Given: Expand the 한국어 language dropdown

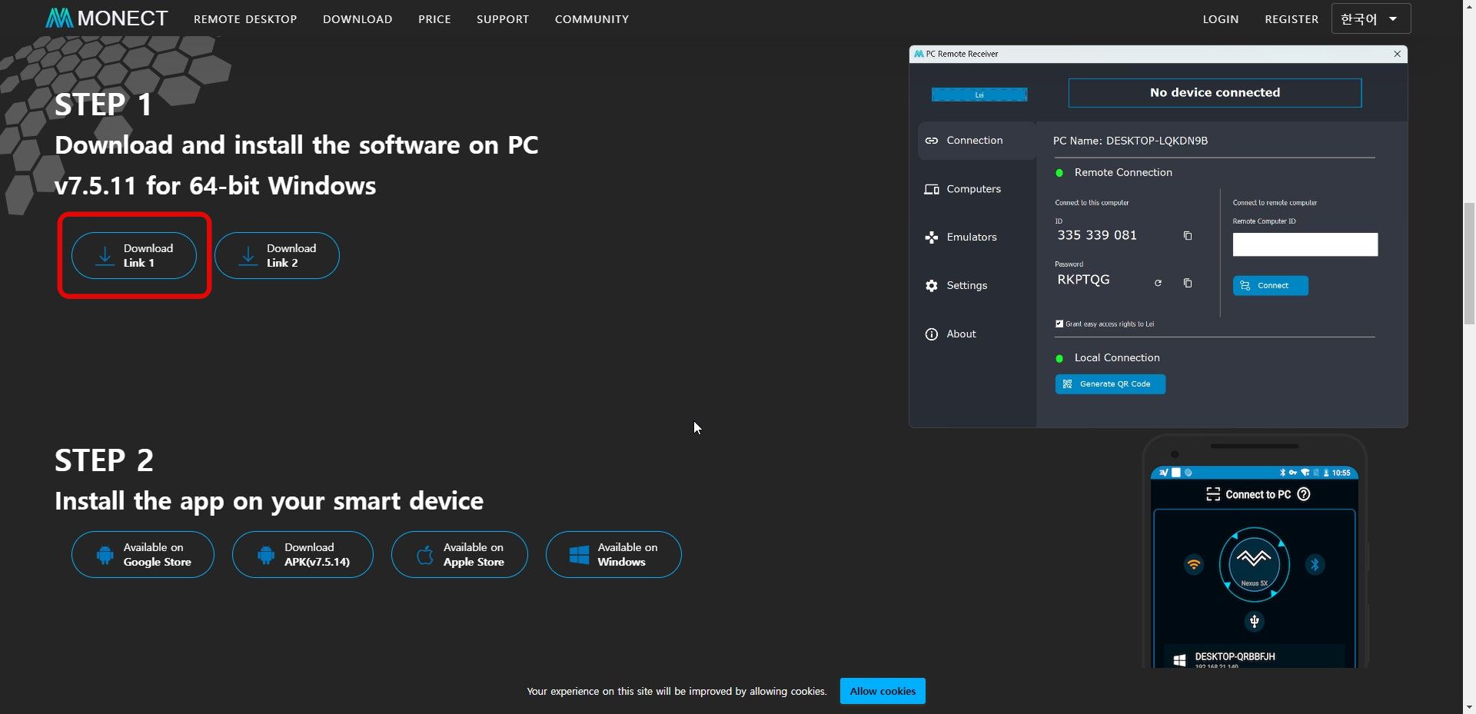Looking at the screenshot, I should [x=1371, y=18].
